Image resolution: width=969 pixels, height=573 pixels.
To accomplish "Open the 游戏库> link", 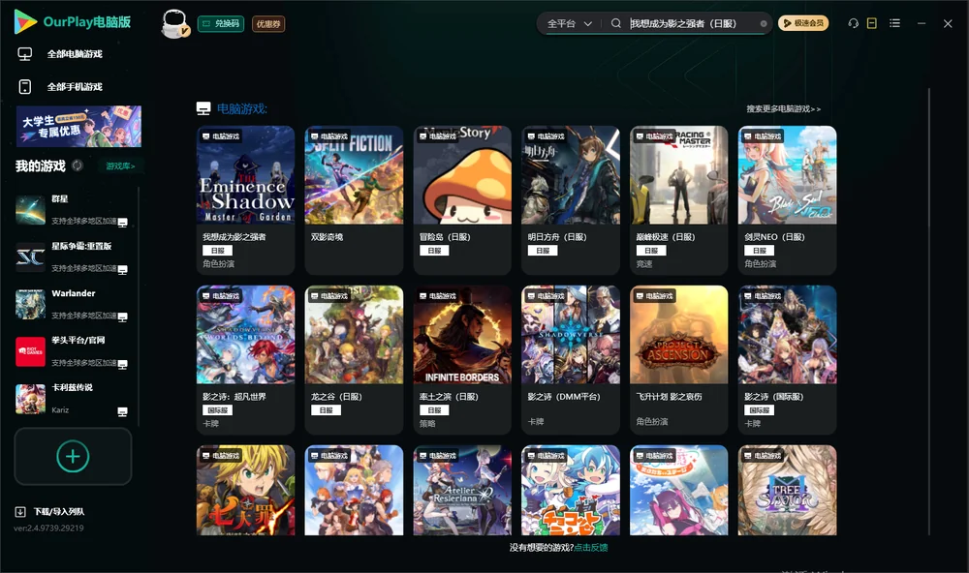I will point(120,166).
